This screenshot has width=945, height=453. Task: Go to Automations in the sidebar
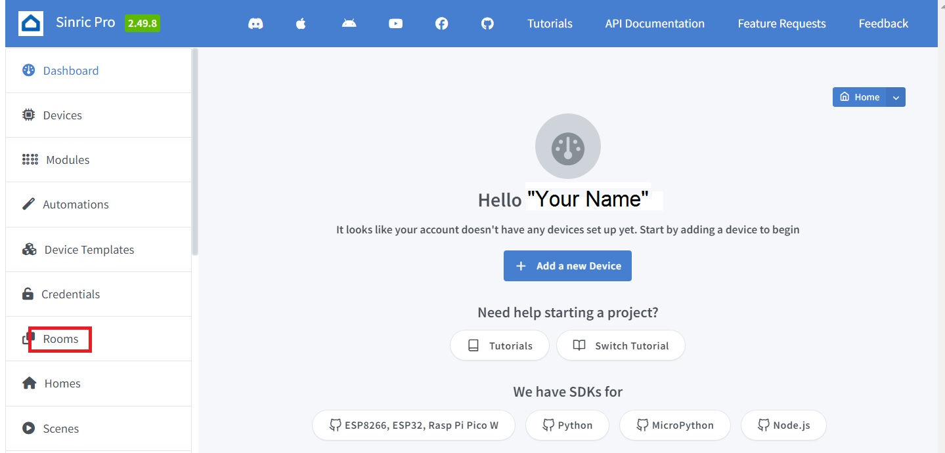click(x=76, y=205)
